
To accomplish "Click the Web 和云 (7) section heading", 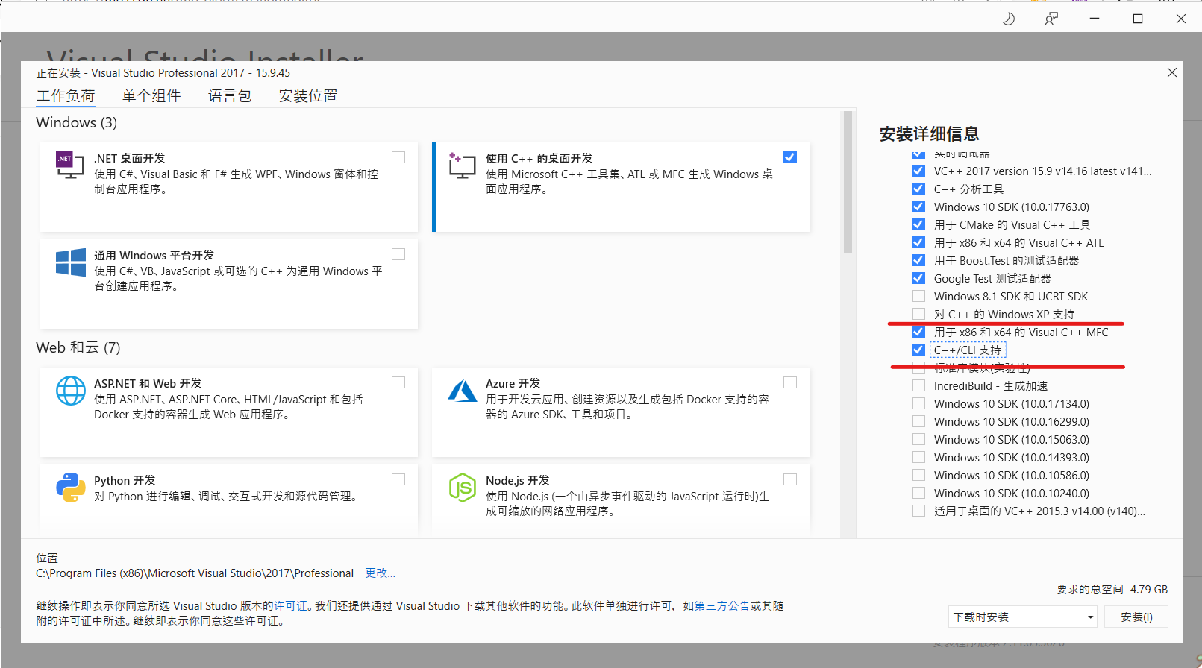I will tap(78, 347).
